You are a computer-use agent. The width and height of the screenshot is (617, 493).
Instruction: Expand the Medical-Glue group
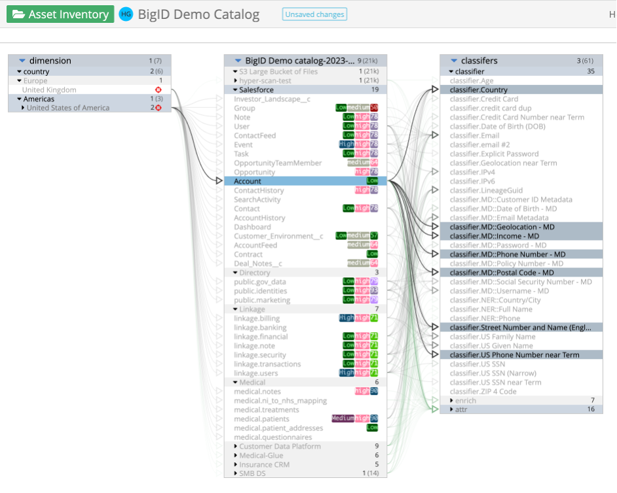pos(235,455)
